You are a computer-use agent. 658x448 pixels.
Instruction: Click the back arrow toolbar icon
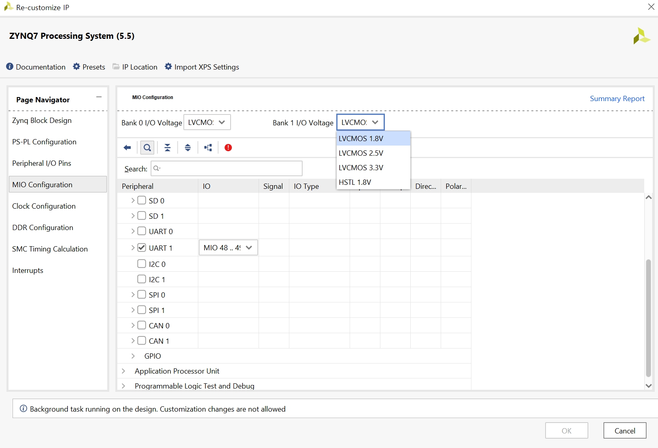[x=127, y=148]
